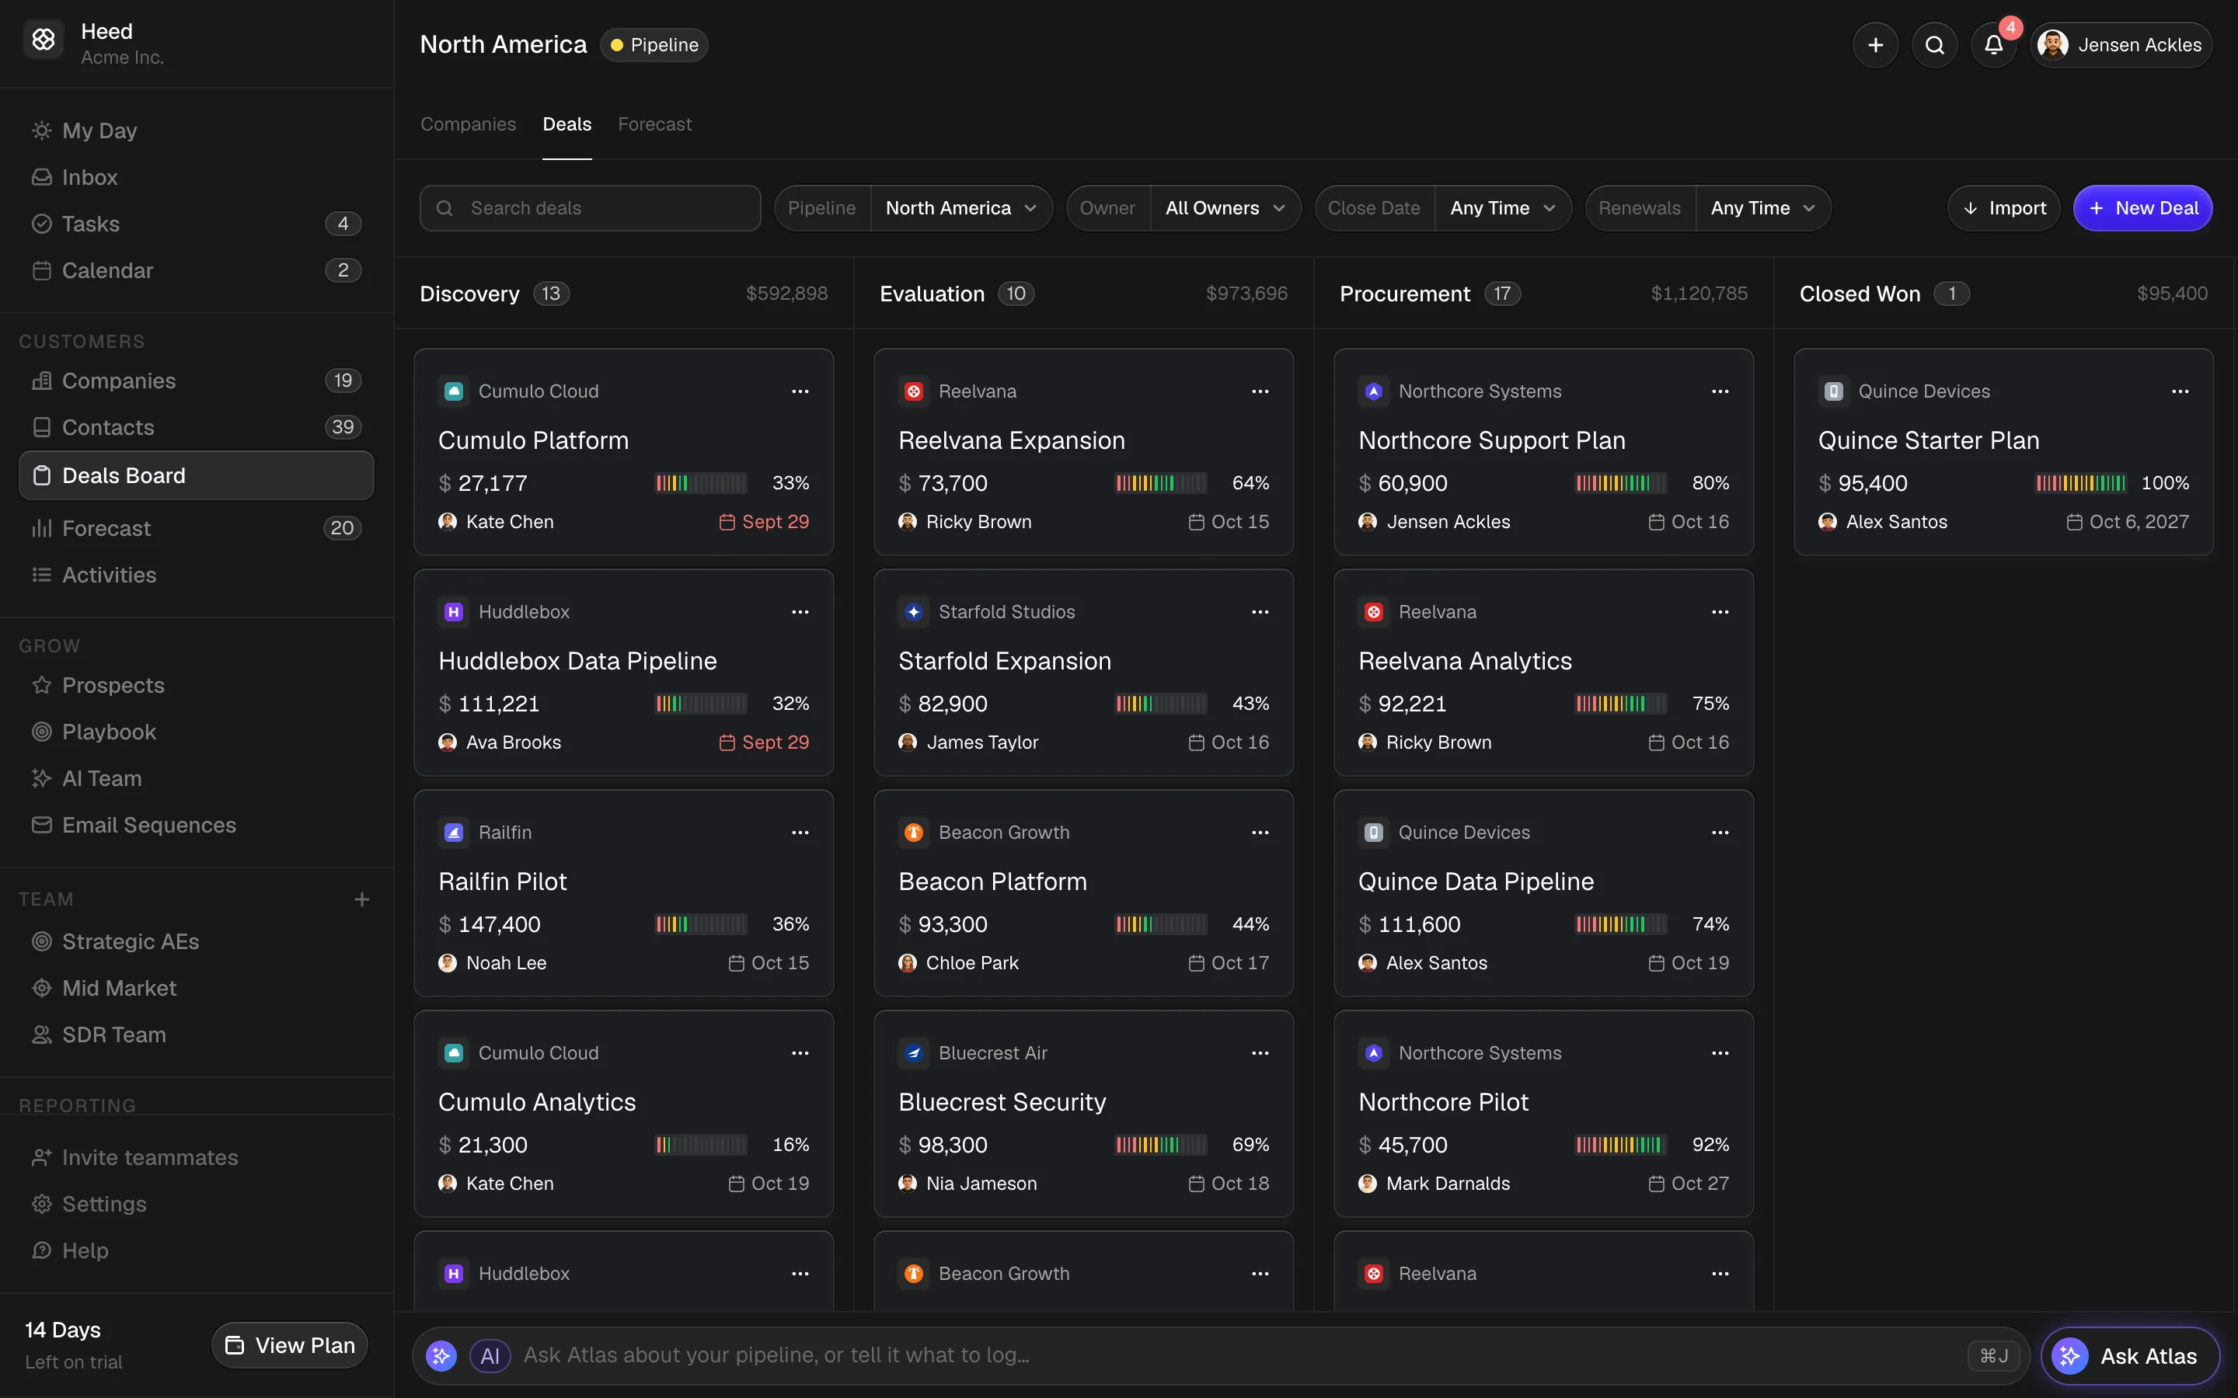Click the New Deal button
Screen dimensions: 2238x1398
pyautogui.click(x=2142, y=208)
